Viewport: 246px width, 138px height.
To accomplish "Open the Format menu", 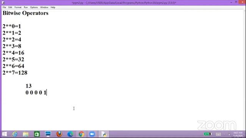I will coord(18,7).
